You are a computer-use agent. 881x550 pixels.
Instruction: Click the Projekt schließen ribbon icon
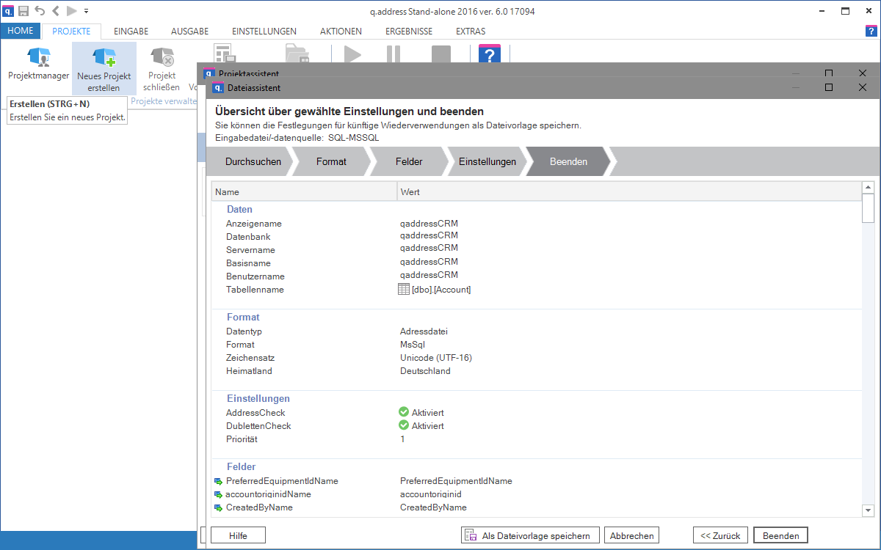pyautogui.click(x=161, y=57)
